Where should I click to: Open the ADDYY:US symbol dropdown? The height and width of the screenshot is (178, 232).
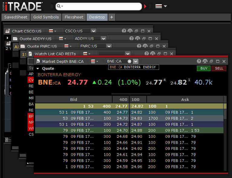click(103, 38)
